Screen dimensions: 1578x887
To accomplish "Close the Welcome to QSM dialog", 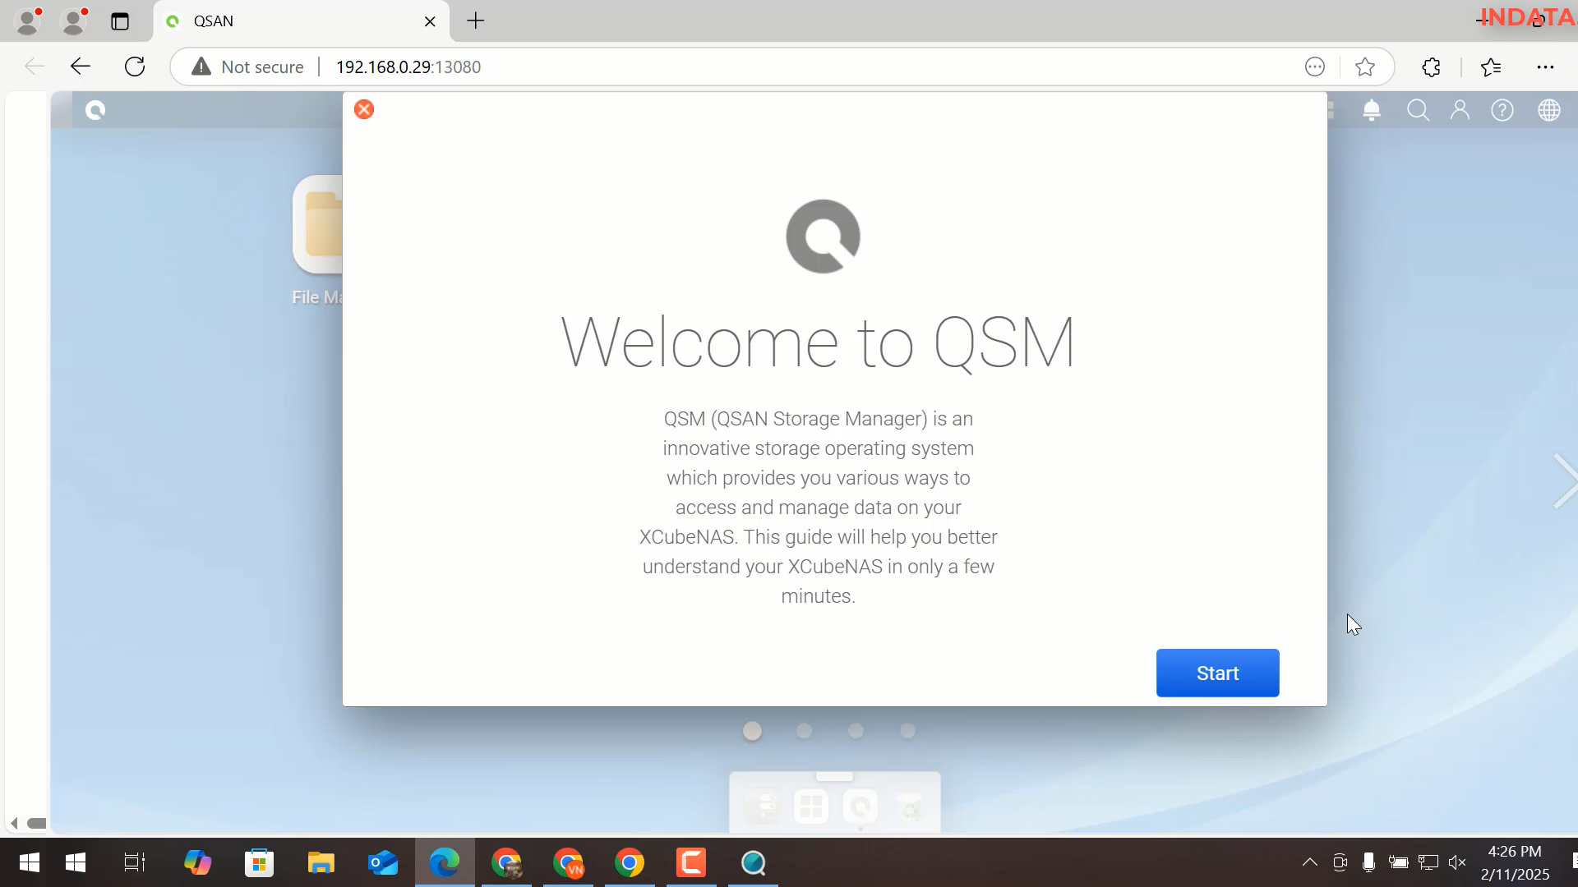I will (364, 109).
